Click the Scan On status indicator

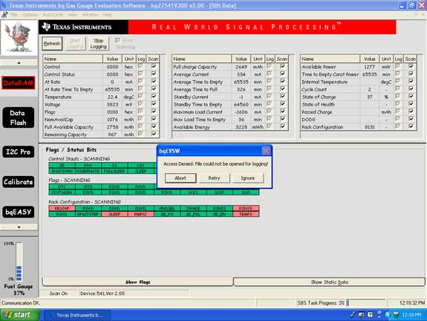59,294
